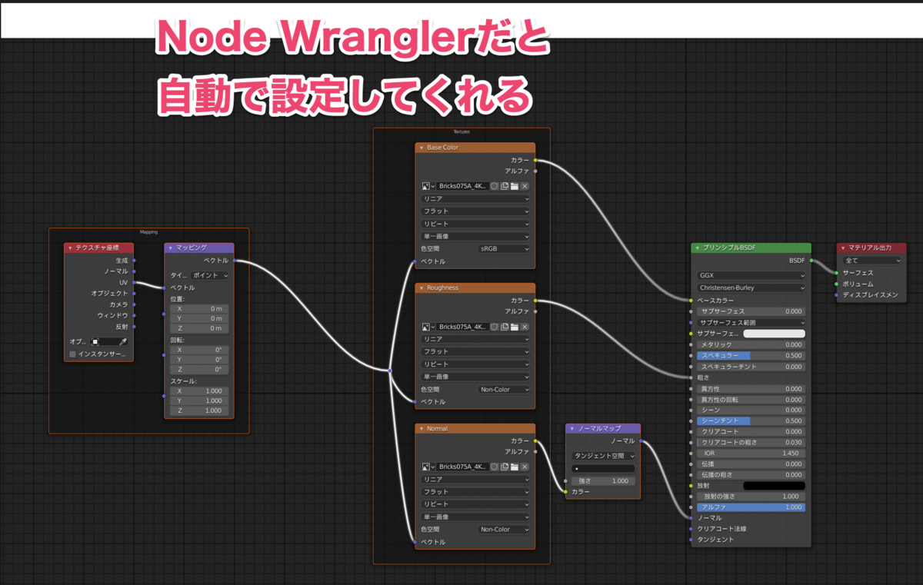
Task: Duplicate the Base Color image datablock
Action: pyautogui.click(x=505, y=185)
